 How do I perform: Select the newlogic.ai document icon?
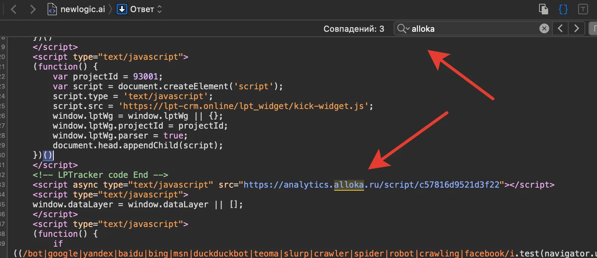(52, 9)
